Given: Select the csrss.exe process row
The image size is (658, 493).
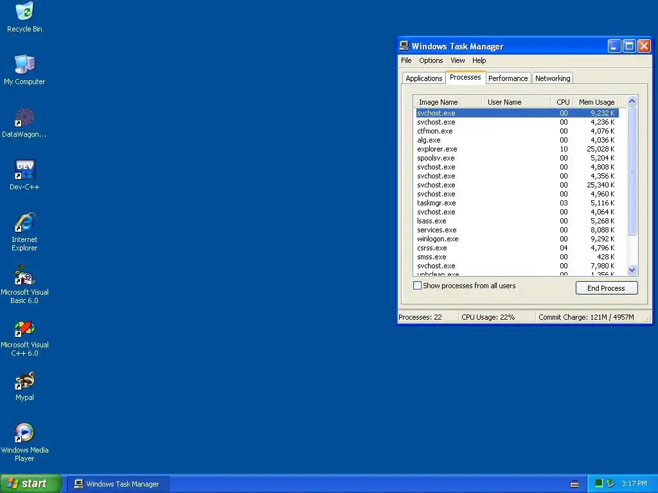Looking at the screenshot, I should [517, 248].
